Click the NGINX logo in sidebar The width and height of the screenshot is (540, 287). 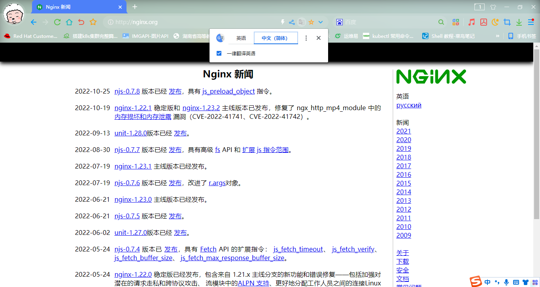click(431, 77)
